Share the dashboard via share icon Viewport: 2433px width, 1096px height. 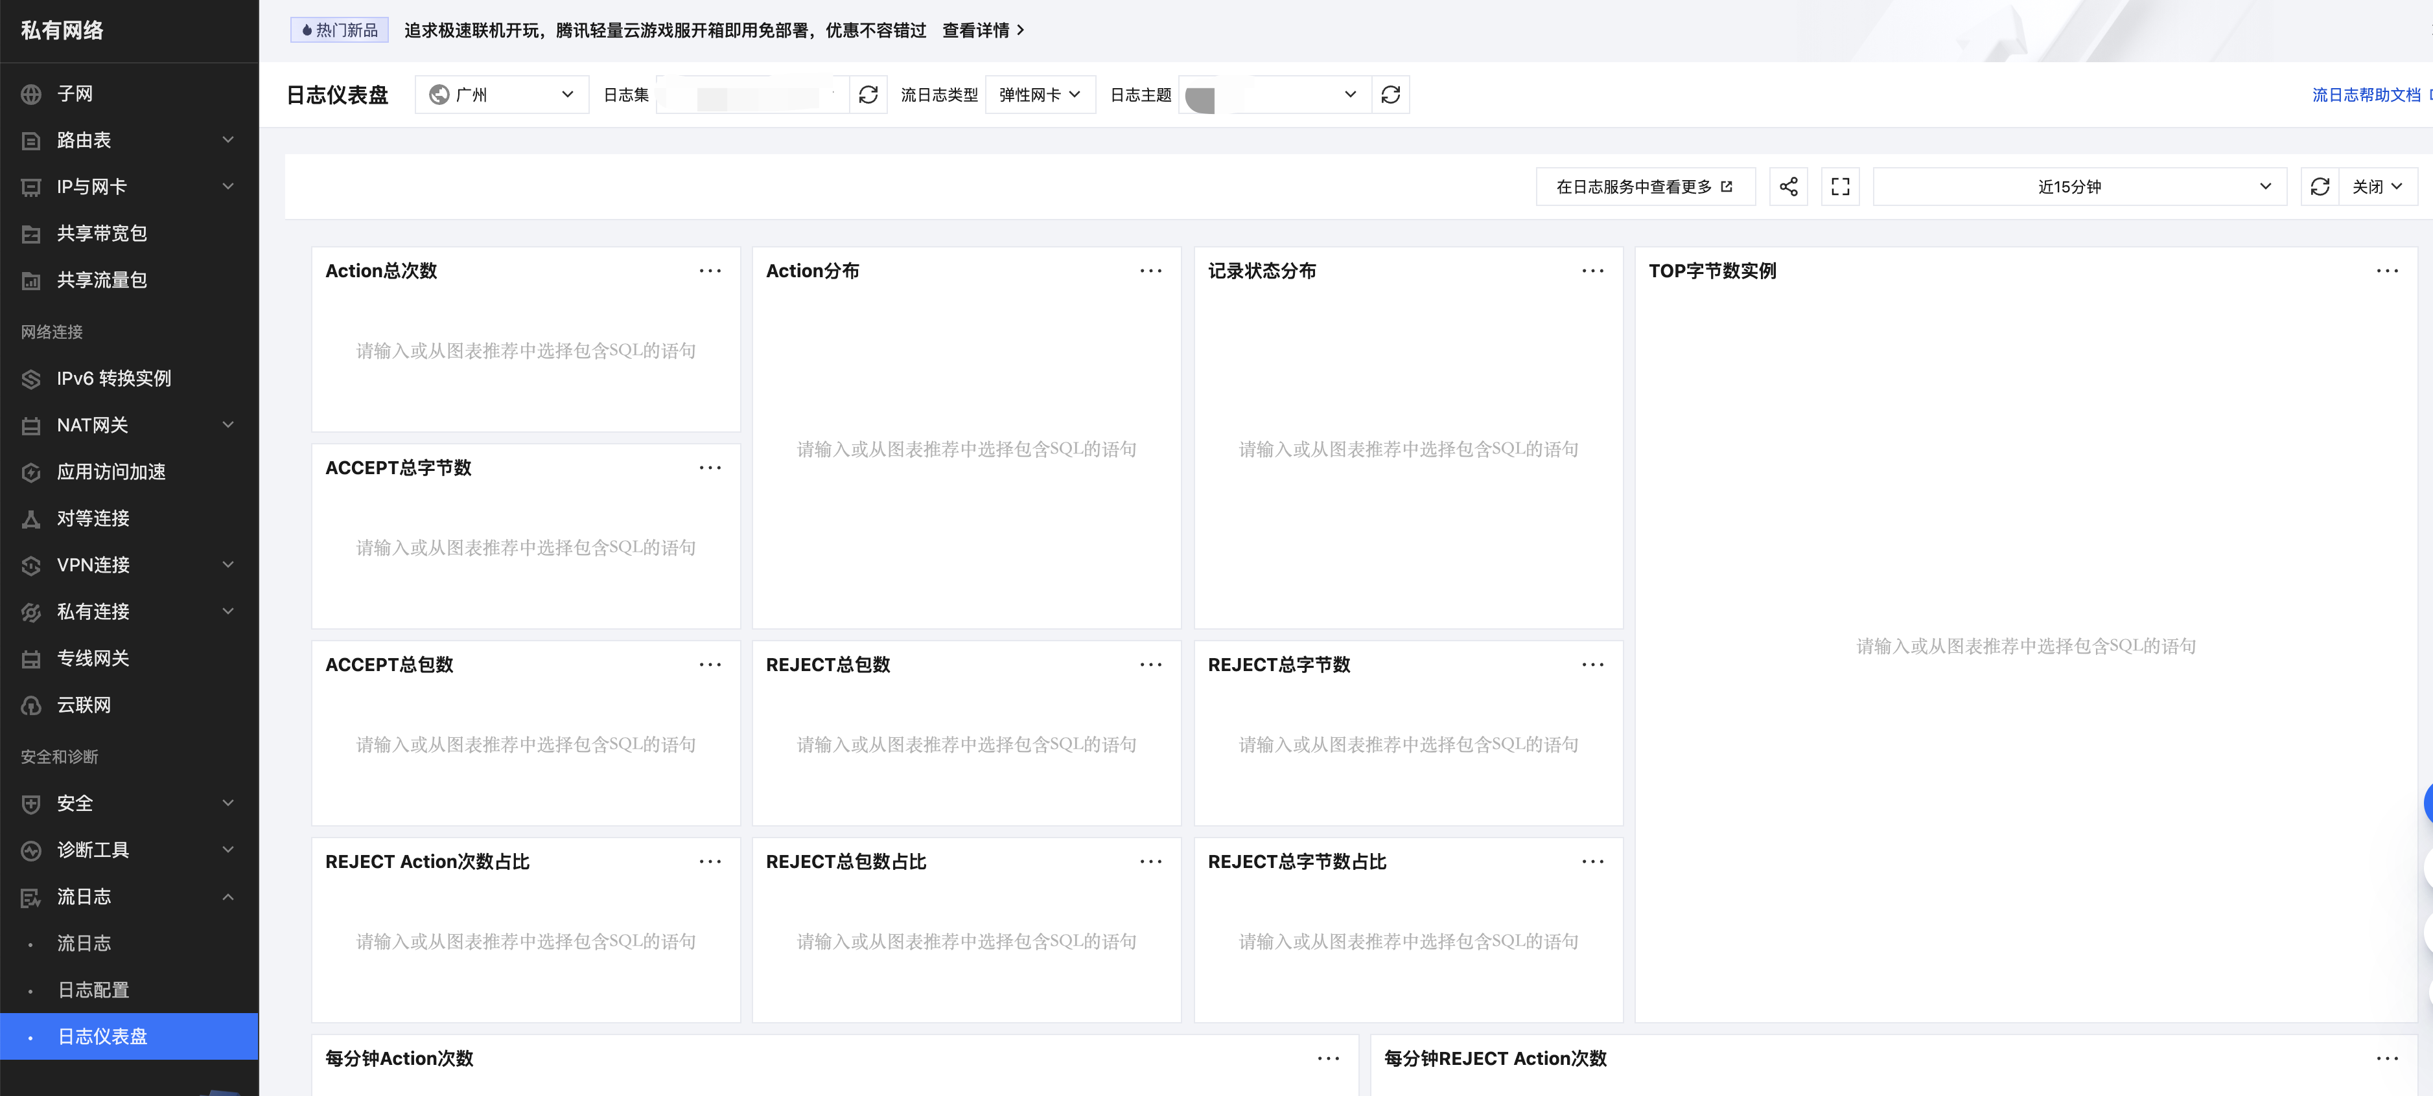coord(1788,187)
